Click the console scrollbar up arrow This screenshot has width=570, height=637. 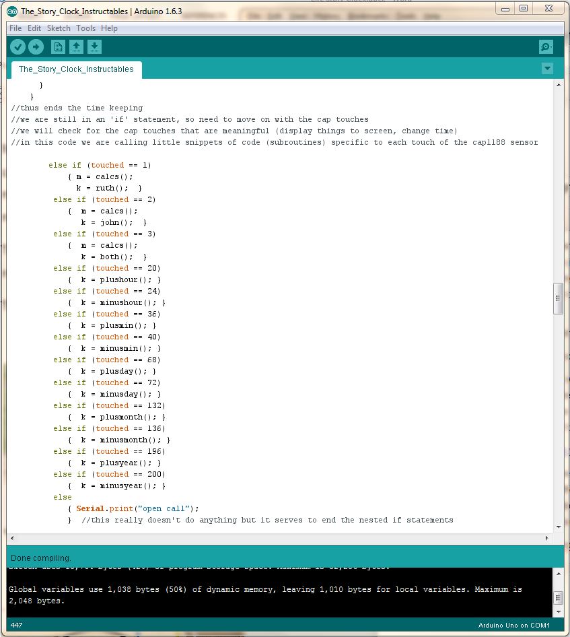pyautogui.click(x=559, y=574)
